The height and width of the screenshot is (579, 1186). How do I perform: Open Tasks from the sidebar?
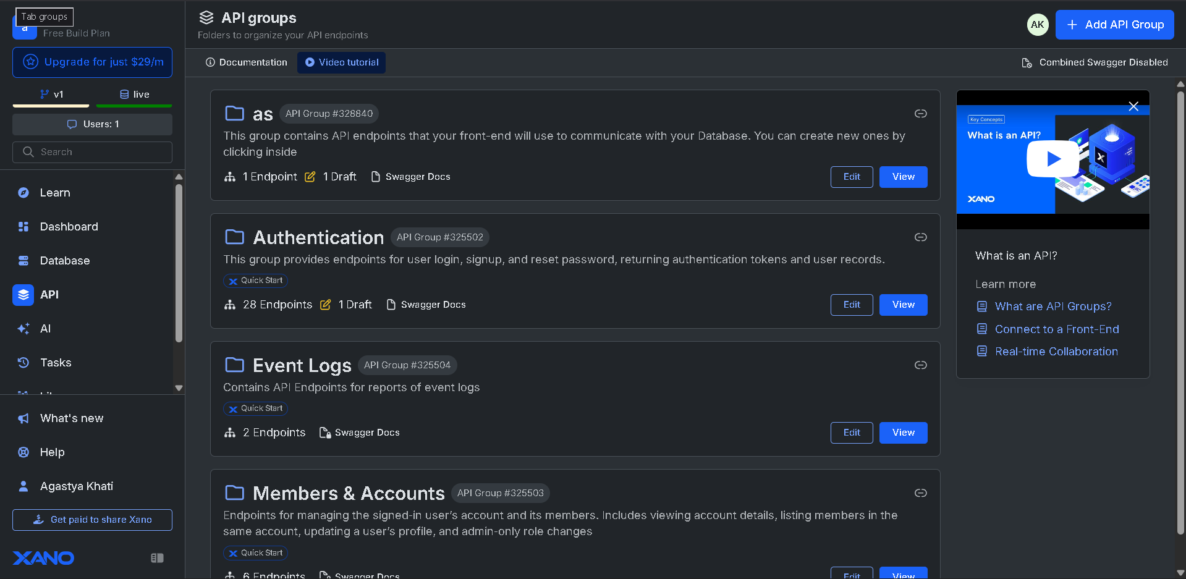(x=55, y=363)
